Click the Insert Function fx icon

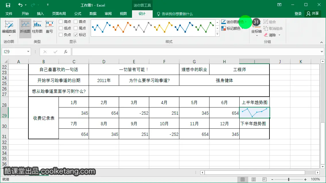click(x=66, y=51)
